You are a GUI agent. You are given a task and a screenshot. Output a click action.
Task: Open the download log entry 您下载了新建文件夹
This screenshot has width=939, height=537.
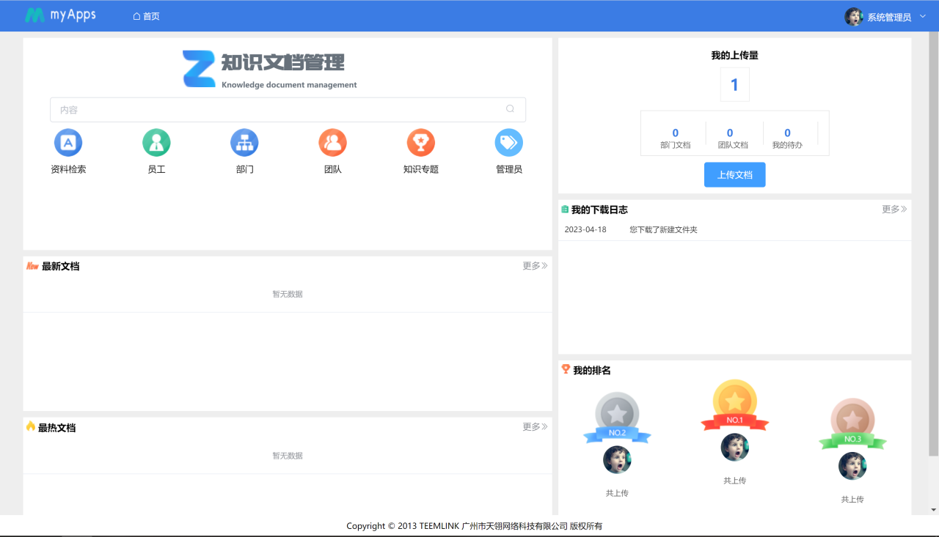pyautogui.click(x=662, y=229)
